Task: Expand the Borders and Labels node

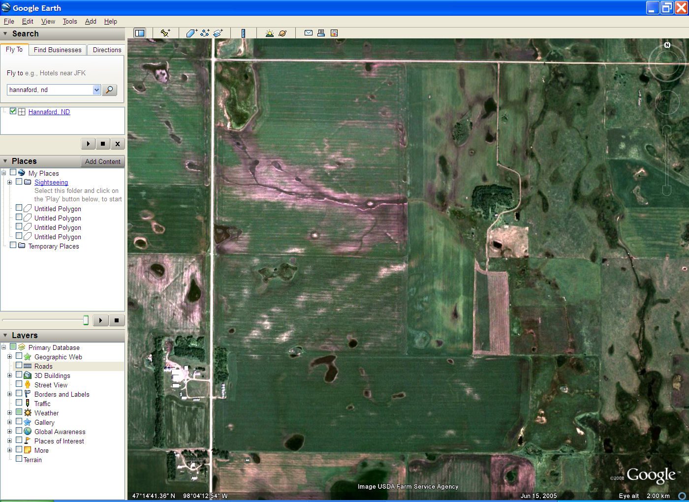Action: tap(9, 394)
